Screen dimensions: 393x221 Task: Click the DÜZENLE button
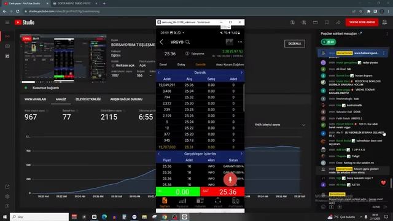[x=295, y=44]
